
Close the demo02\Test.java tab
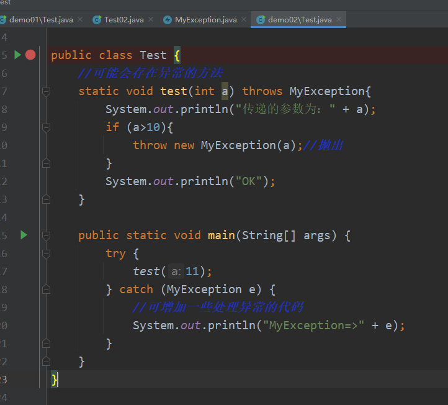339,19
